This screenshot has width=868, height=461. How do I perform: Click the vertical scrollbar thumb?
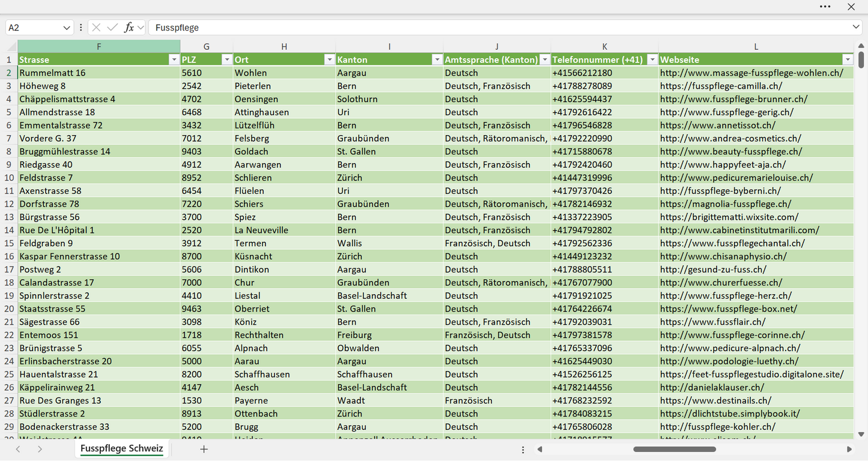pyautogui.click(x=861, y=59)
